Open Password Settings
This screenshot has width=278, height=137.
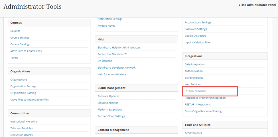(196, 29)
